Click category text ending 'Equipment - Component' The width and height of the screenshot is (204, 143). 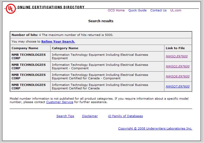click(100, 66)
